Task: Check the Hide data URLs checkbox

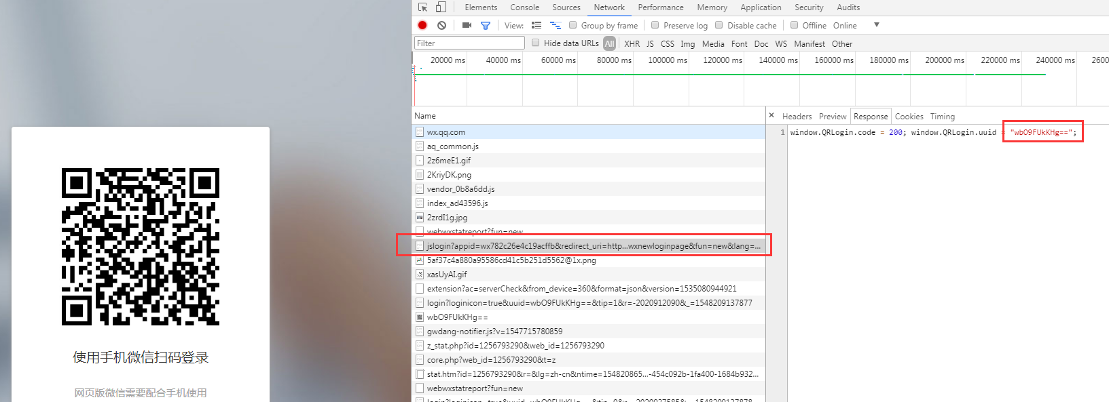Action: pyautogui.click(x=536, y=43)
